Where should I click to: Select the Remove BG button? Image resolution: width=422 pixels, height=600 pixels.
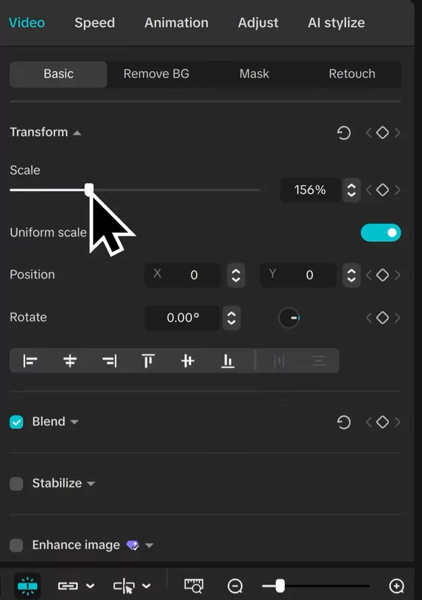pyautogui.click(x=156, y=74)
